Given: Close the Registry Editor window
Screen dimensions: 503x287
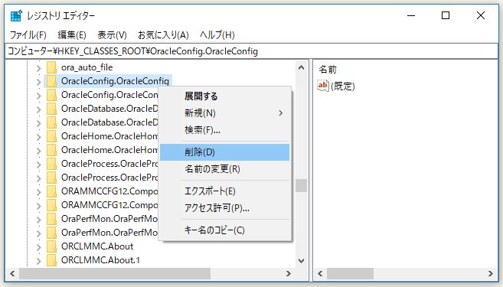Looking at the screenshot, I should pos(481,15).
